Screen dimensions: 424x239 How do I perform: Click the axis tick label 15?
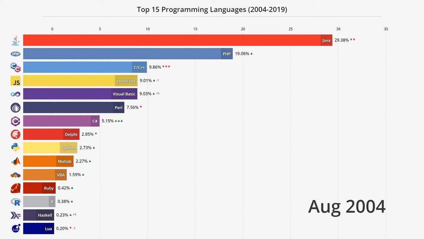pyautogui.click(x=195, y=29)
